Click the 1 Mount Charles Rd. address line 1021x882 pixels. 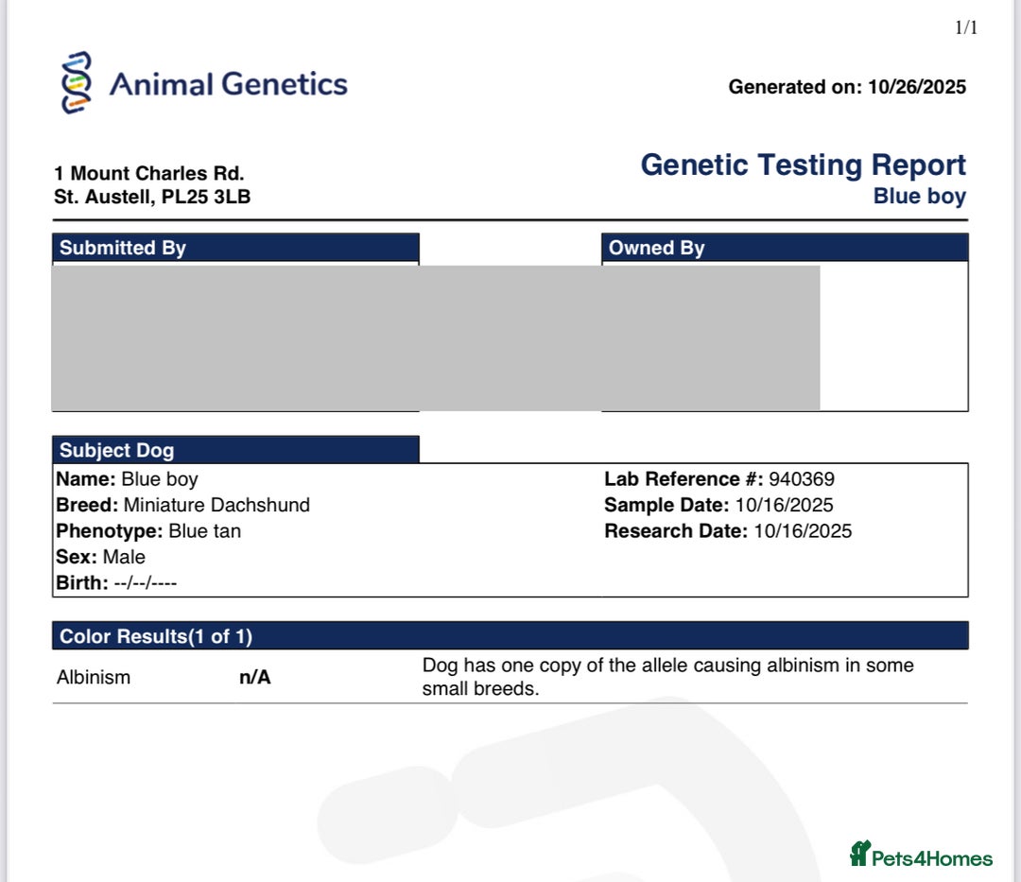coord(149,173)
